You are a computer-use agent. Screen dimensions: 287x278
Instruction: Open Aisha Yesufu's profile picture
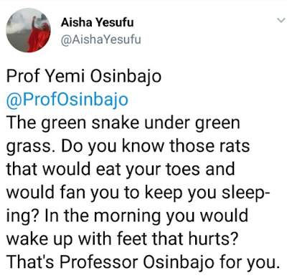28,30
